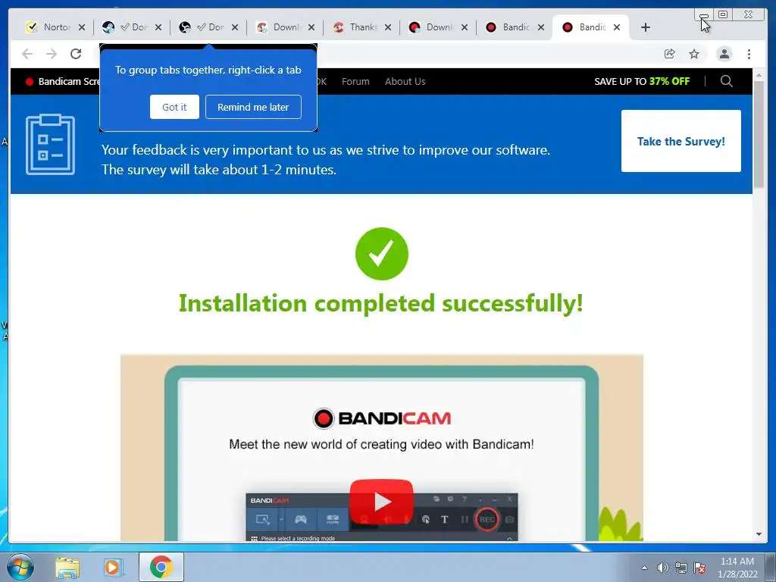
Task: Open the Chrome profile avatar
Action: (x=724, y=54)
